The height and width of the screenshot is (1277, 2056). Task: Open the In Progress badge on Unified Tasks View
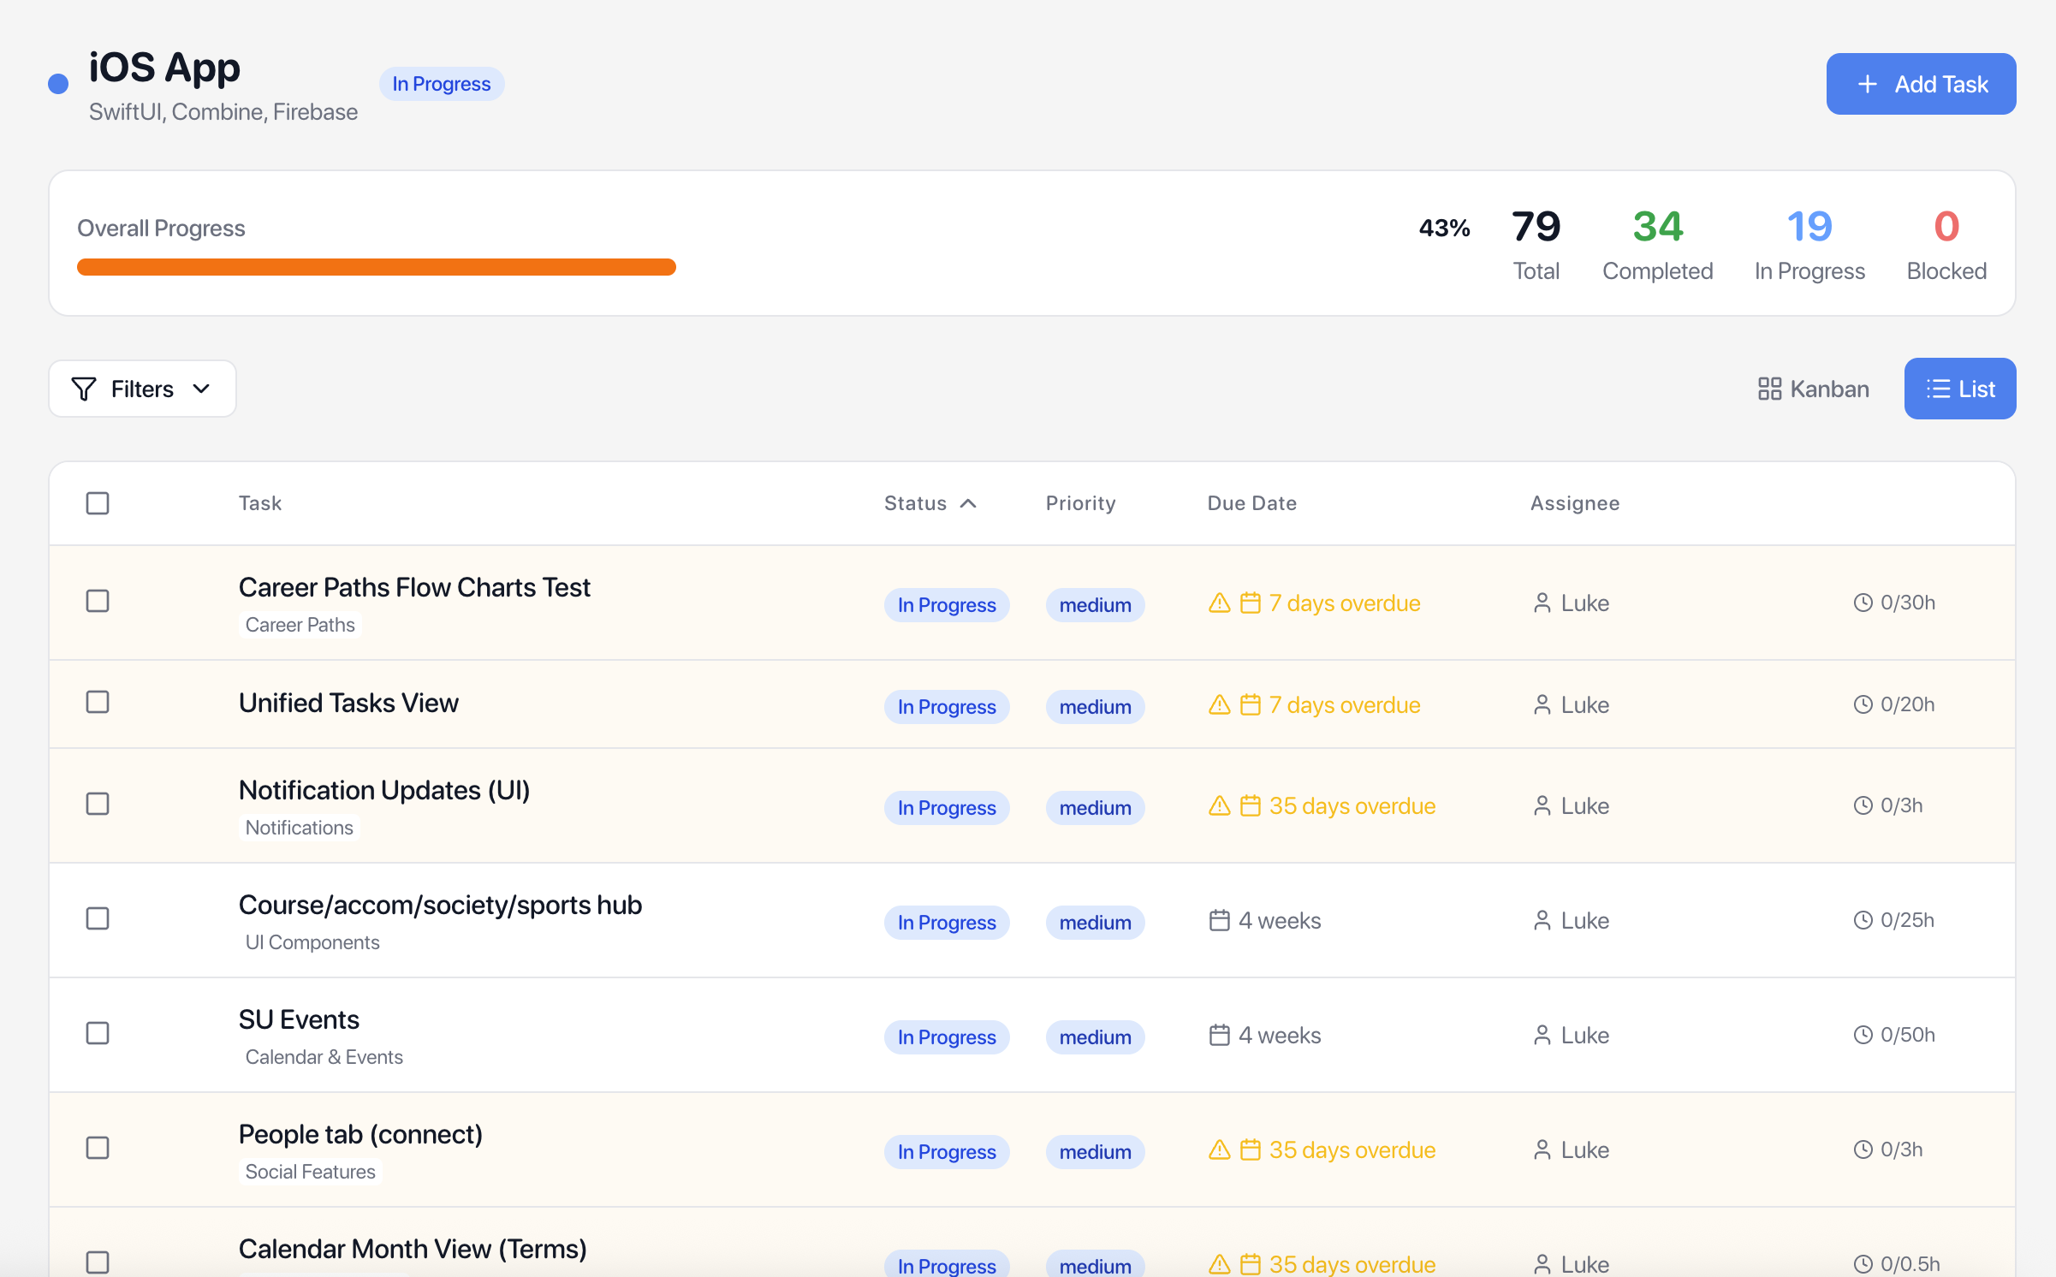[947, 706]
